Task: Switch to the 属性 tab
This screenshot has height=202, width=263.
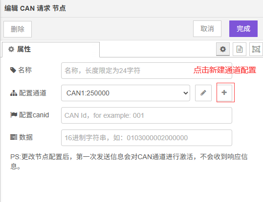Action: [51, 50]
